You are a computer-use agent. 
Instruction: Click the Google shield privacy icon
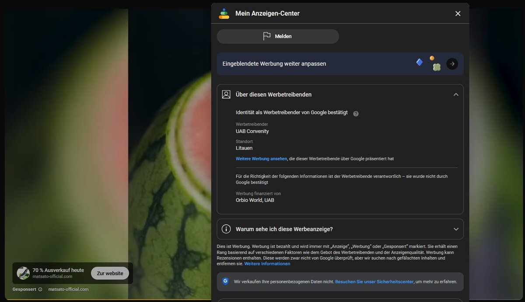[x=225, y=281]
